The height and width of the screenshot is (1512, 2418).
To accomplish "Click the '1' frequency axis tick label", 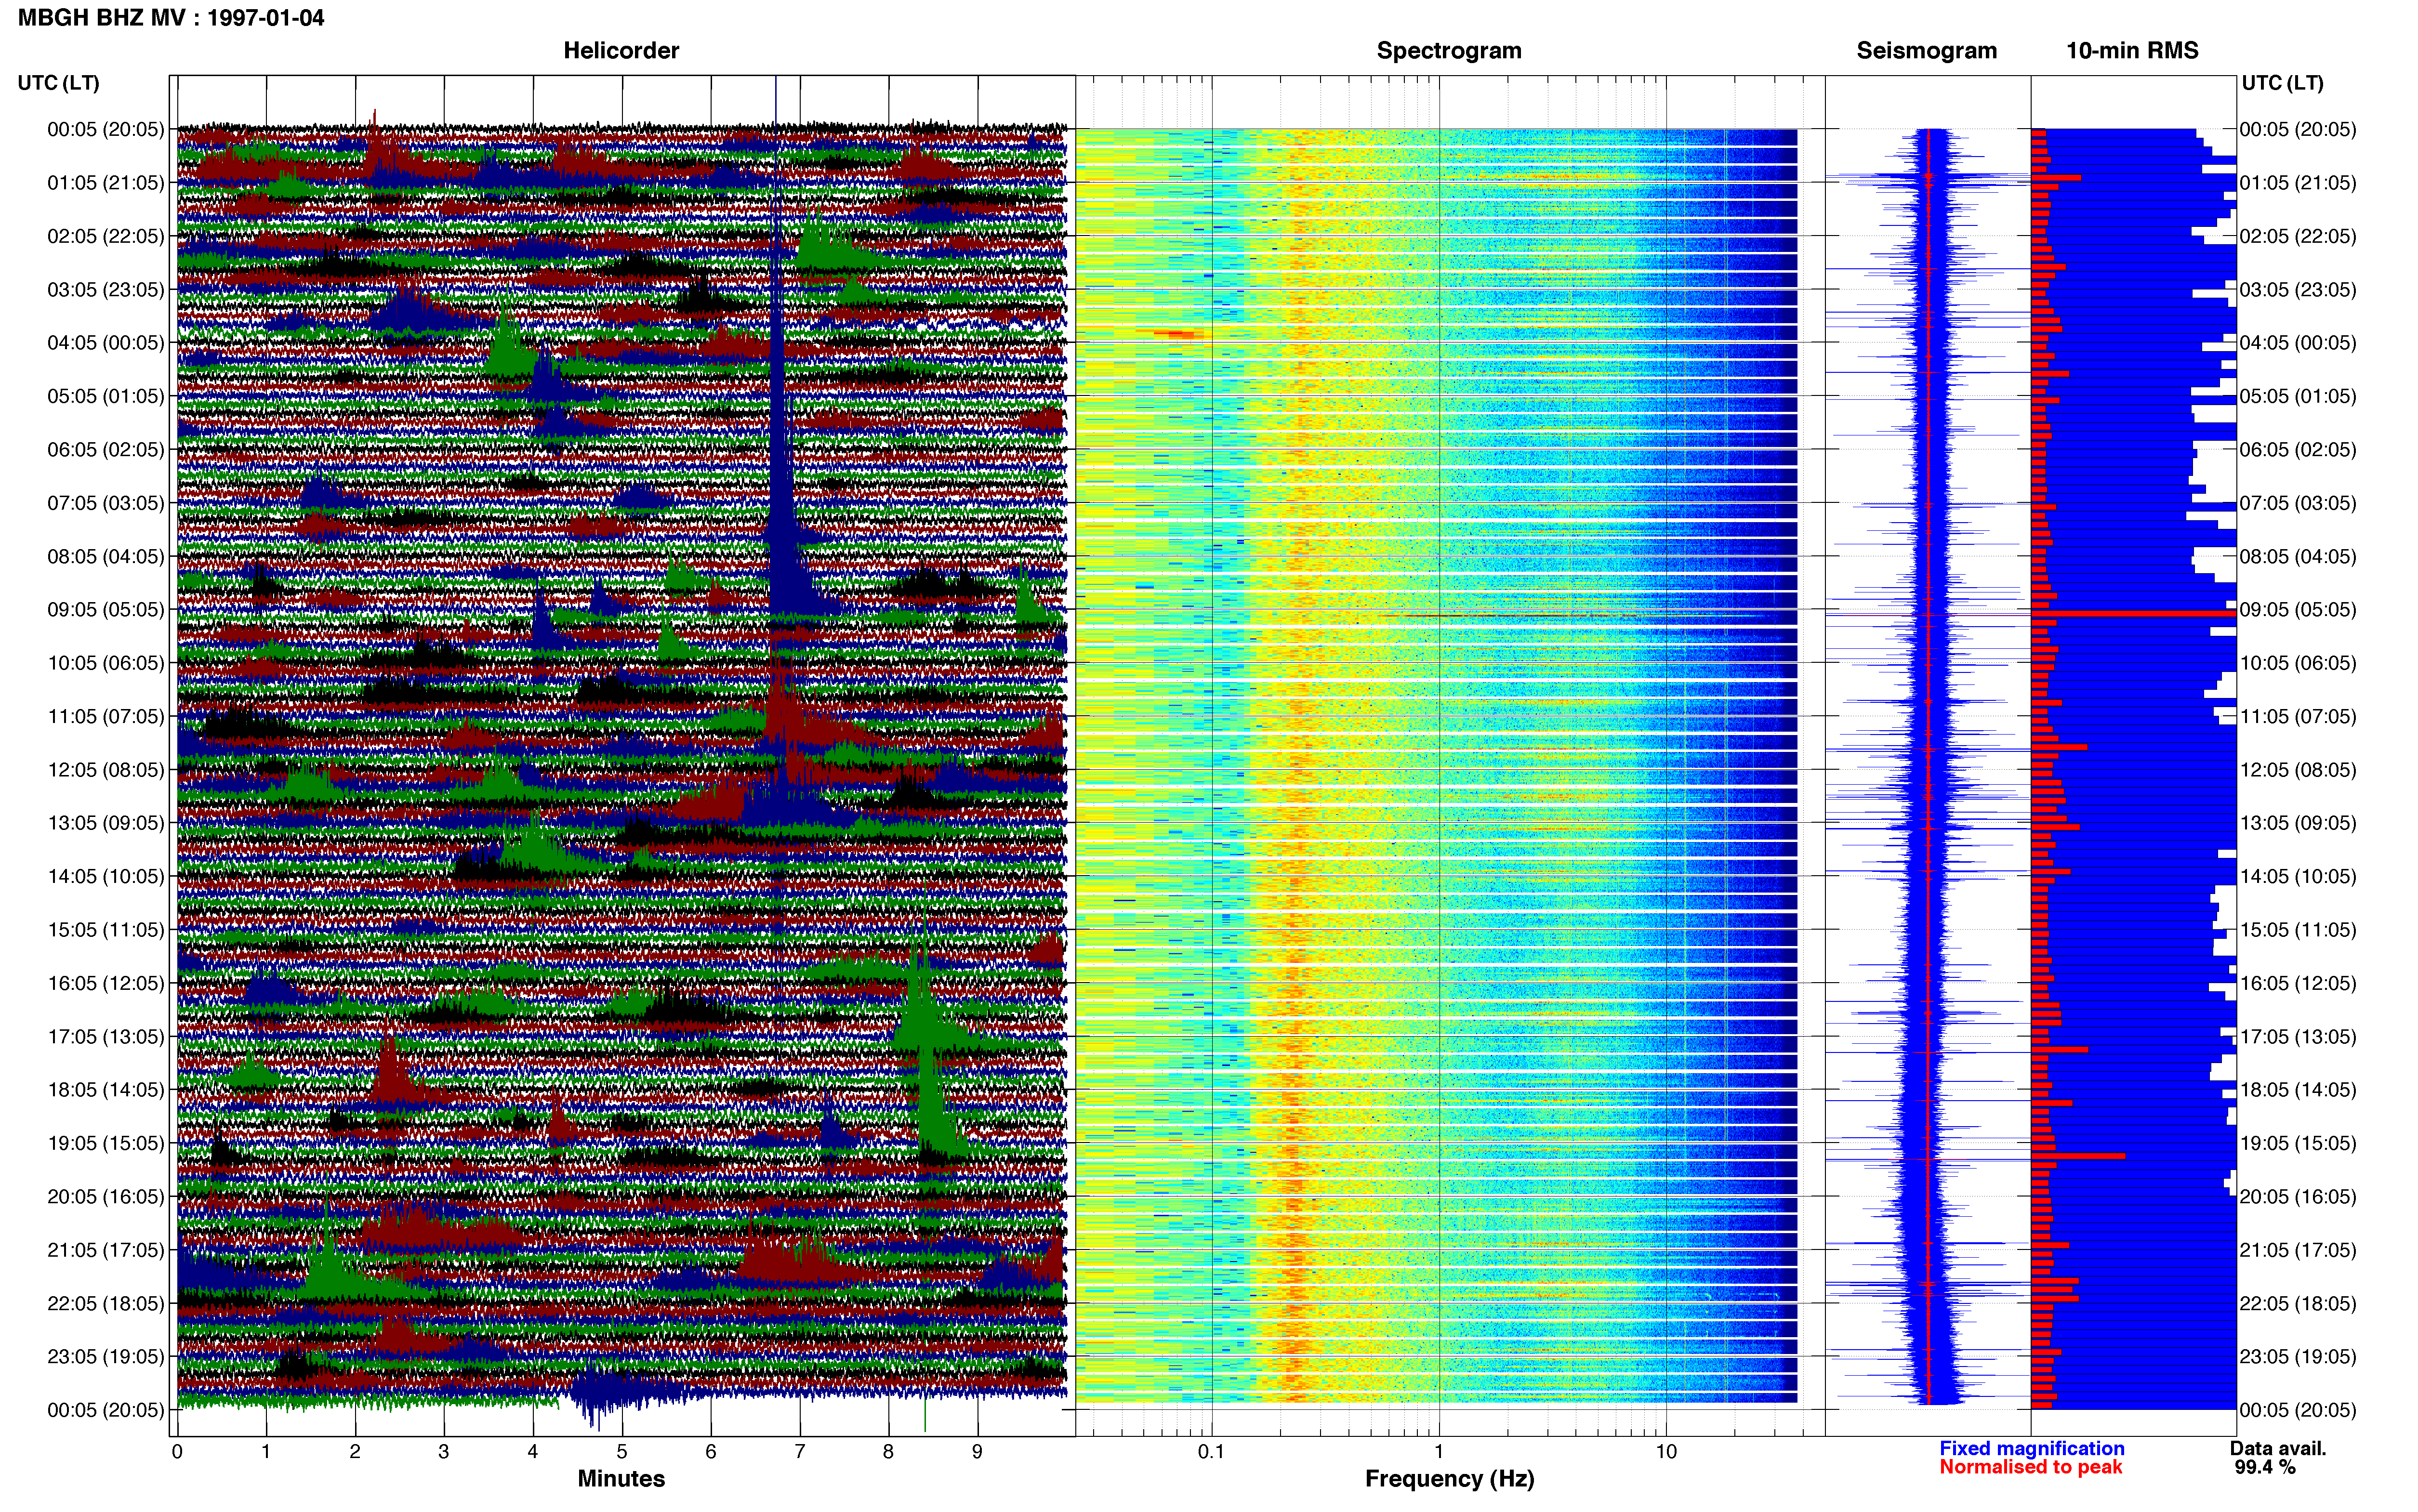I will pyautogui.click(x=1439, y=1451).
